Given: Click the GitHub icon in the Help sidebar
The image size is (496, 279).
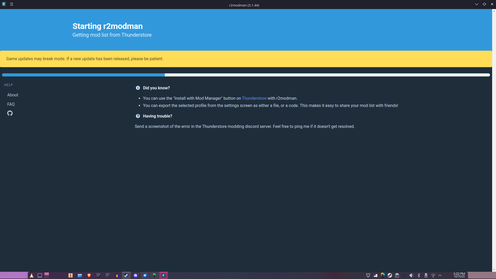Looking at the screenshot, I should pyautogui.click(x=10, y=113).
